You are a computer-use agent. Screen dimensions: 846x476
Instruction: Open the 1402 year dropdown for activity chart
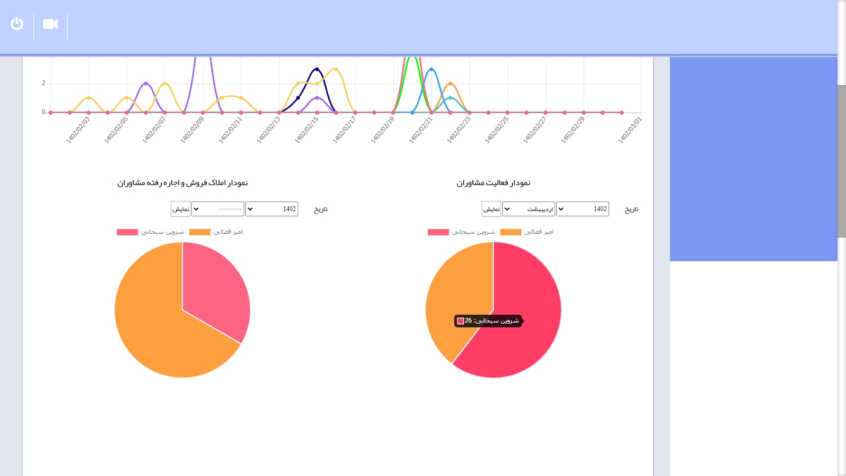coord(582,209)
